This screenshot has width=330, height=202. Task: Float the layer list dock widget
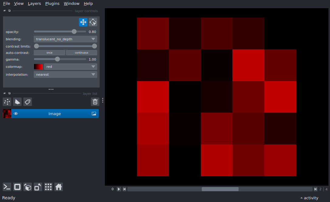tap(9, 93)
